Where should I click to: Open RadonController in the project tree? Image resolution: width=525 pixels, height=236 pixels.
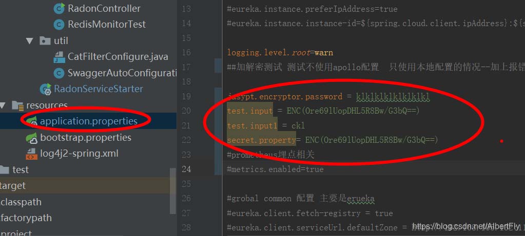tap(104, 8)
